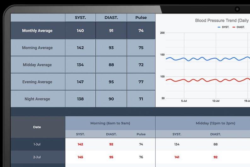
Task: Click 1-Jul morning pulse value 74
Action: click(141, 144)
